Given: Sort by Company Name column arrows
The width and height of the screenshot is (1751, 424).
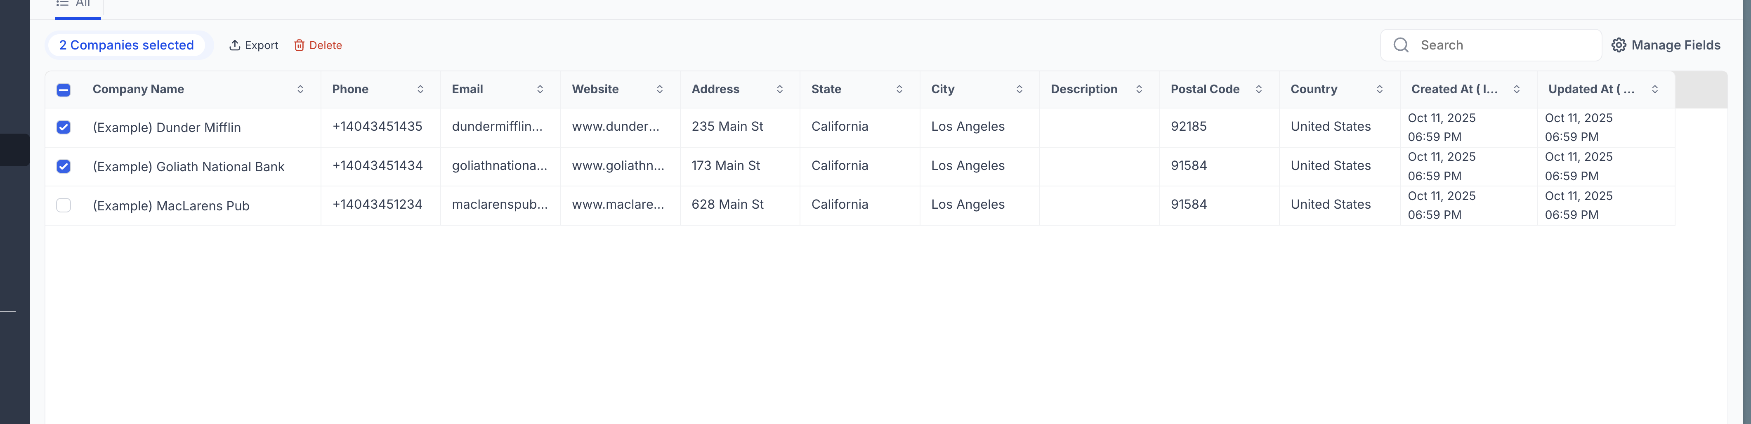Looking at the screenshot, I should pyautogui.click(x=300, y=89).
